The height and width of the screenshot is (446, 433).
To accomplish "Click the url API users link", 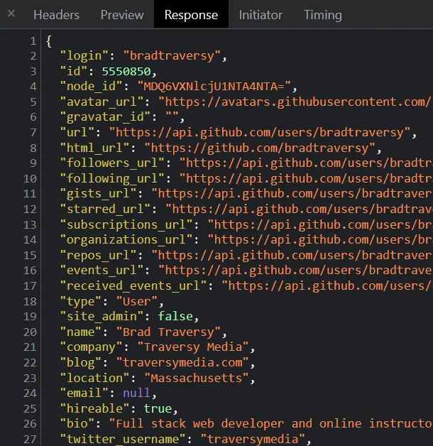I will pyautogui.click(x=260, y=132).
